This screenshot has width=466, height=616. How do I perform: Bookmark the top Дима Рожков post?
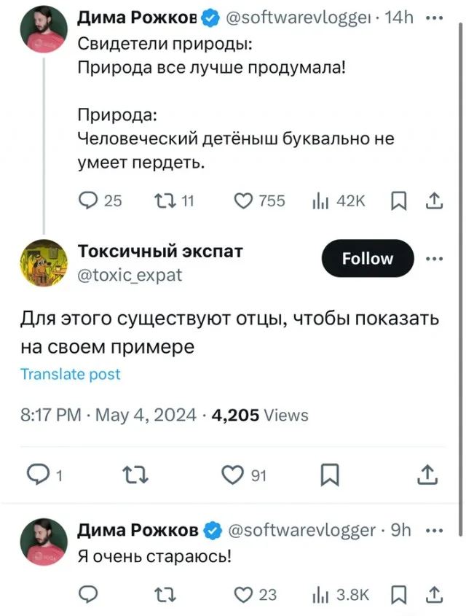coord(398,200)
